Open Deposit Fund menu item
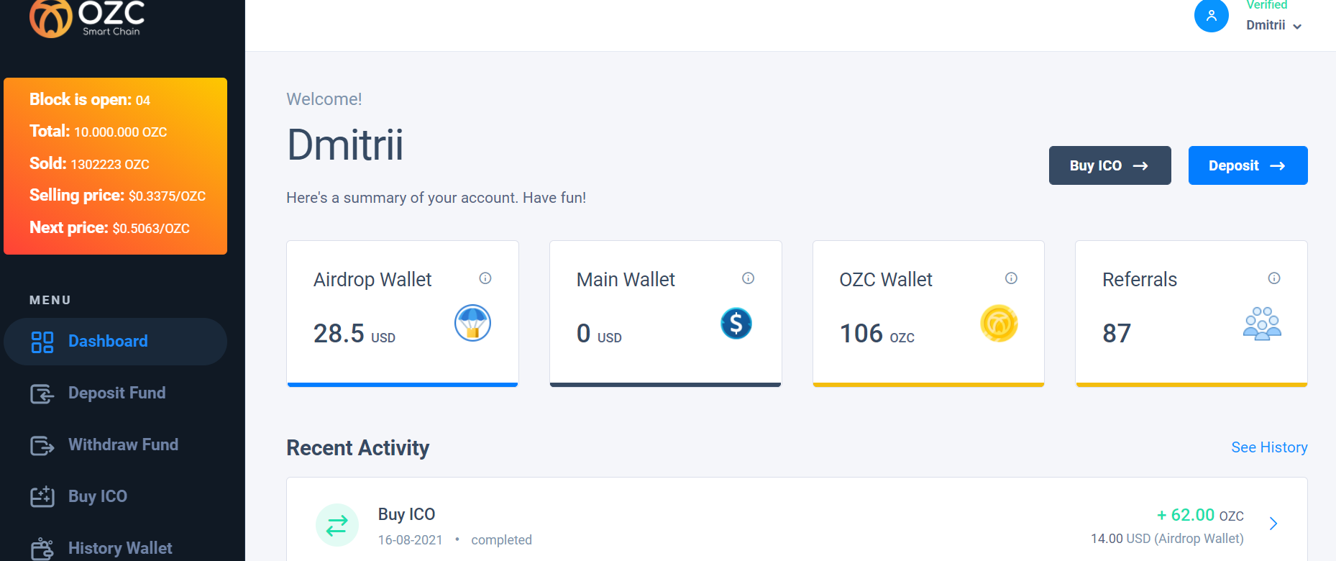Viewport: 1336px width, 561px height. click(x=115, y=393)
